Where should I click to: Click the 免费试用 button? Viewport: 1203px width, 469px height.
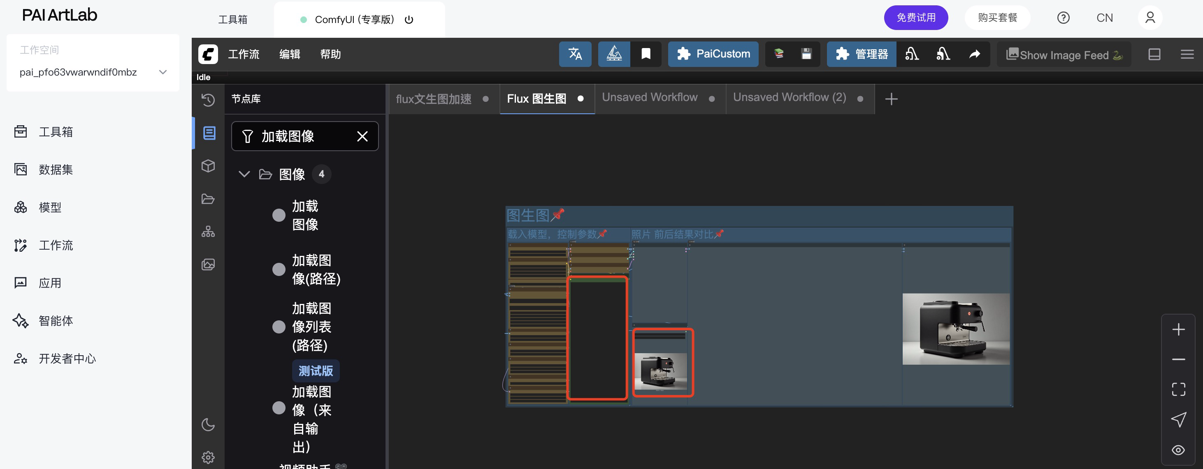(915, 18)
